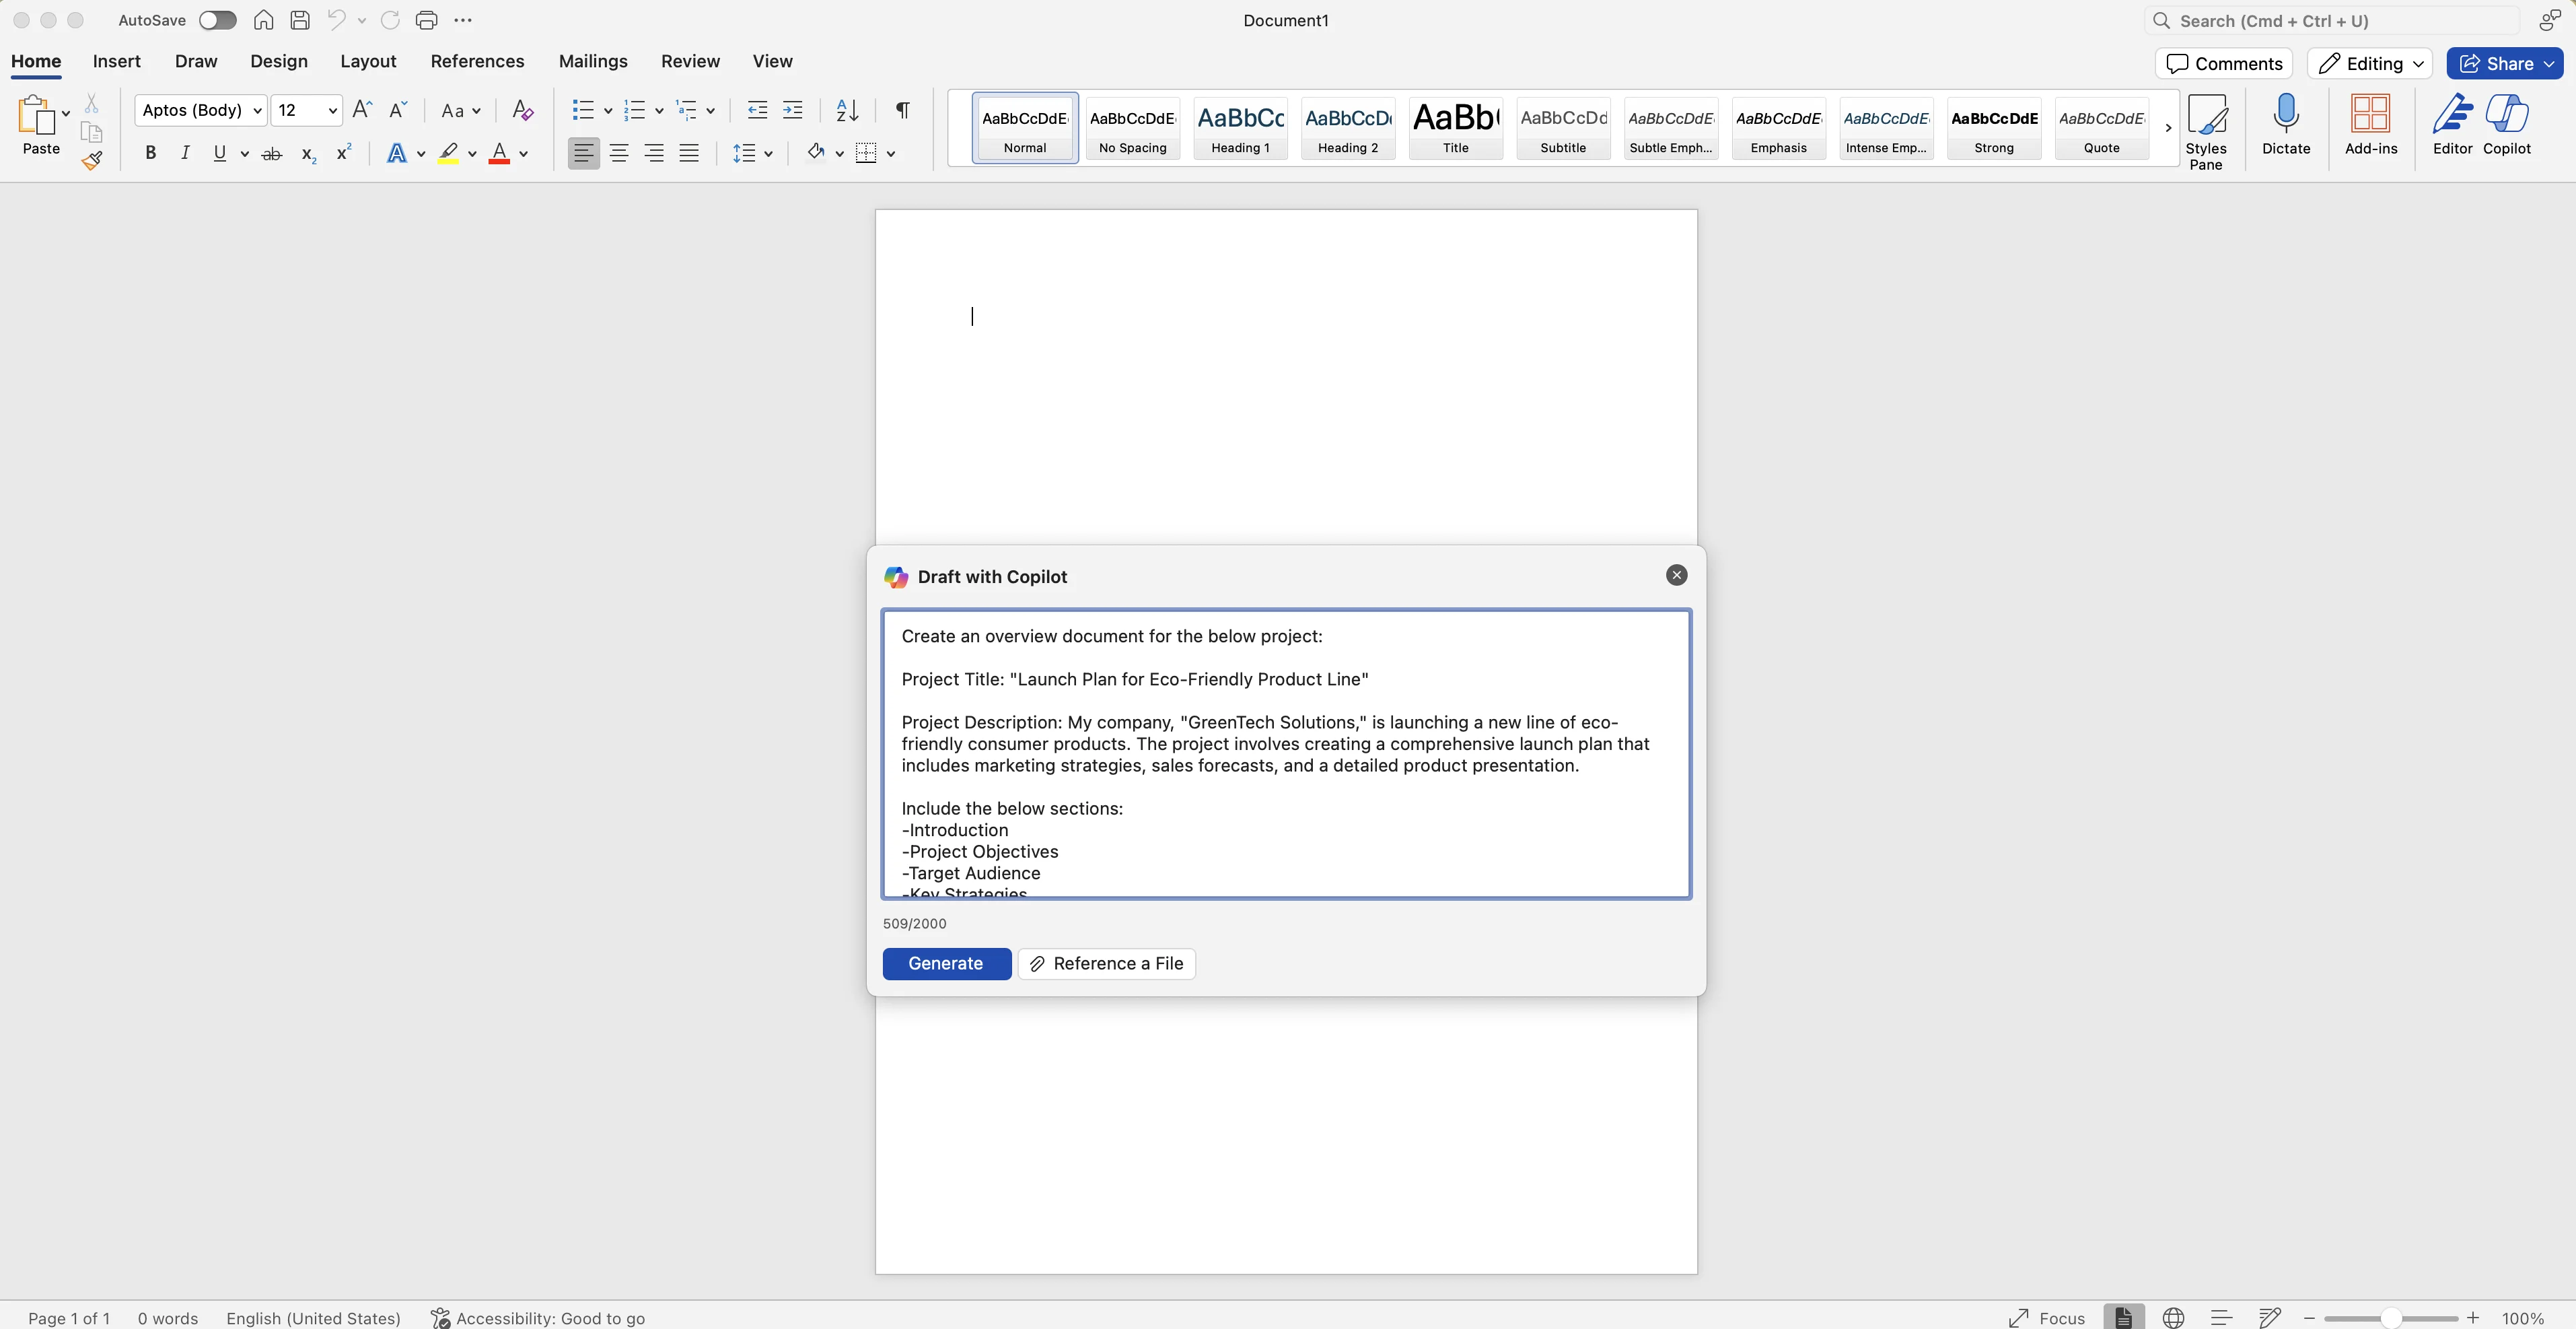The height and width of the screenshot is (1329, 2576).
Task: Open the Layout ribbon tab
Action: [x=368, y=61]
